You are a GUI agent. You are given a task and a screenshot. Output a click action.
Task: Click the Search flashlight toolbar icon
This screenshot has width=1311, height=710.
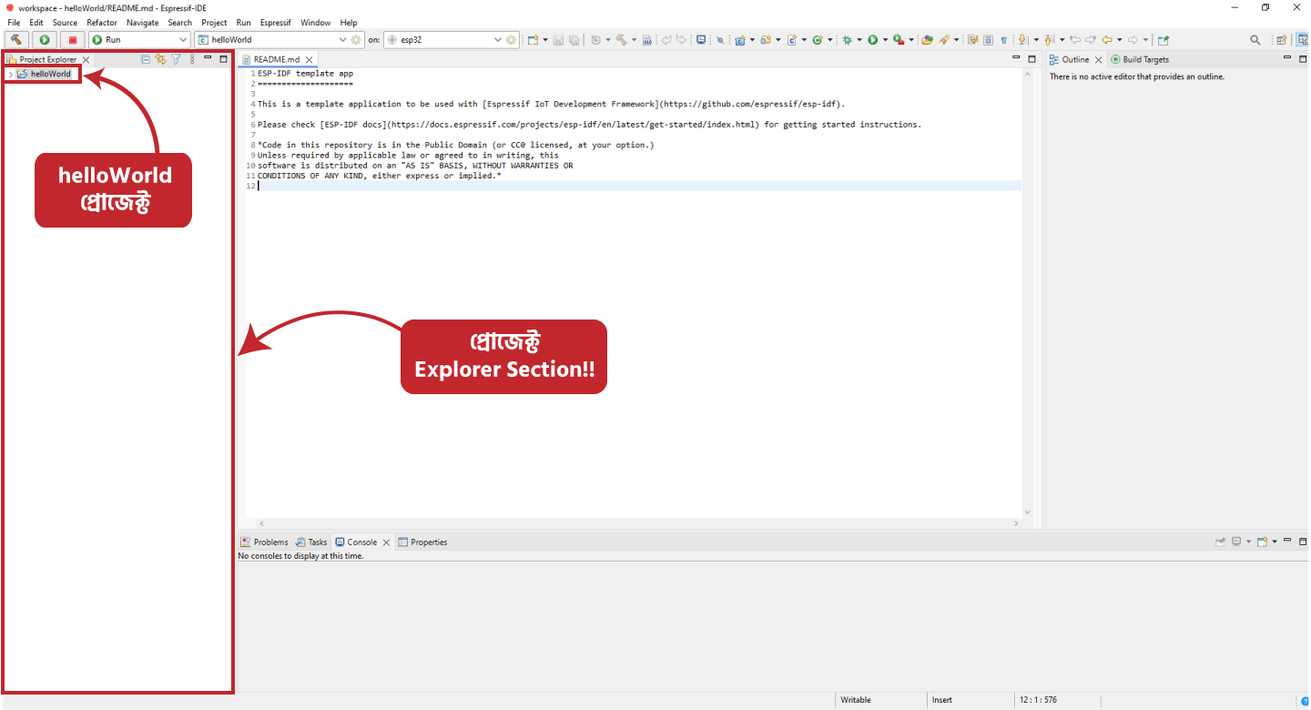tap(944, 40)
